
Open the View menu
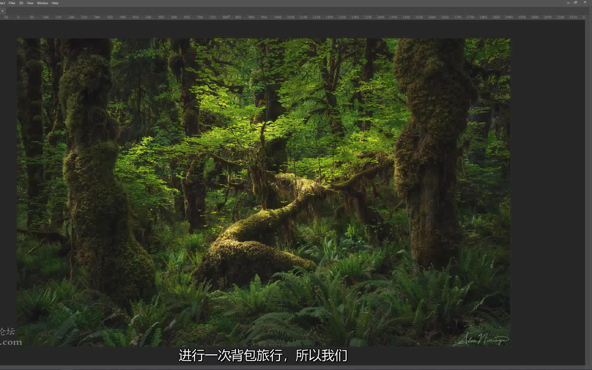pos(30,3)
